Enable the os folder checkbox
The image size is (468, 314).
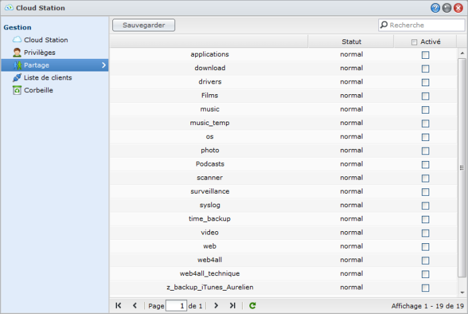(x=425, y=137)
